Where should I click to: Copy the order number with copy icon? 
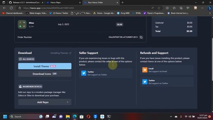[x=141, y=37]
